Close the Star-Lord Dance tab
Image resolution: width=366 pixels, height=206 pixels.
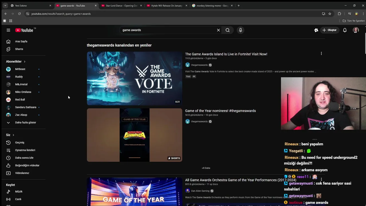(x=141, y=5)
